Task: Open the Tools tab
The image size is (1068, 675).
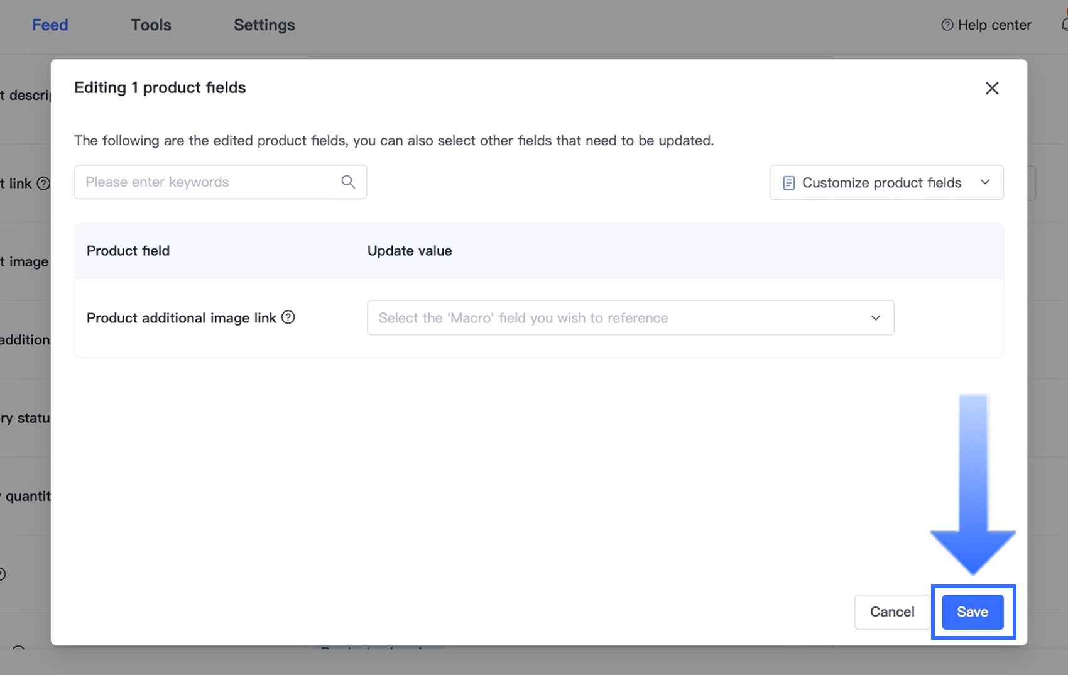Action: click(151, 25)
